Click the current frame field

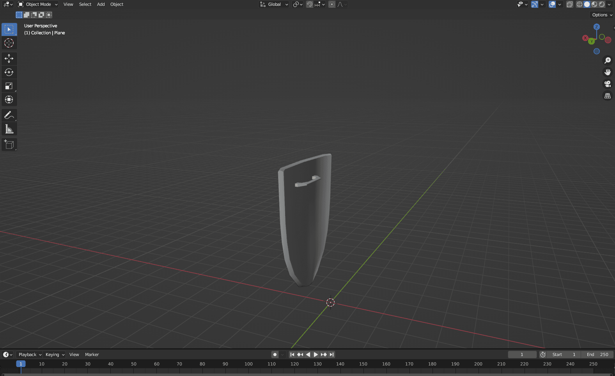522,355
